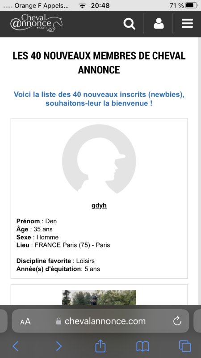This screenshot has width=201, height=358.
Task: Tap the battery indicator in the status bar
Action: [191, 5]
